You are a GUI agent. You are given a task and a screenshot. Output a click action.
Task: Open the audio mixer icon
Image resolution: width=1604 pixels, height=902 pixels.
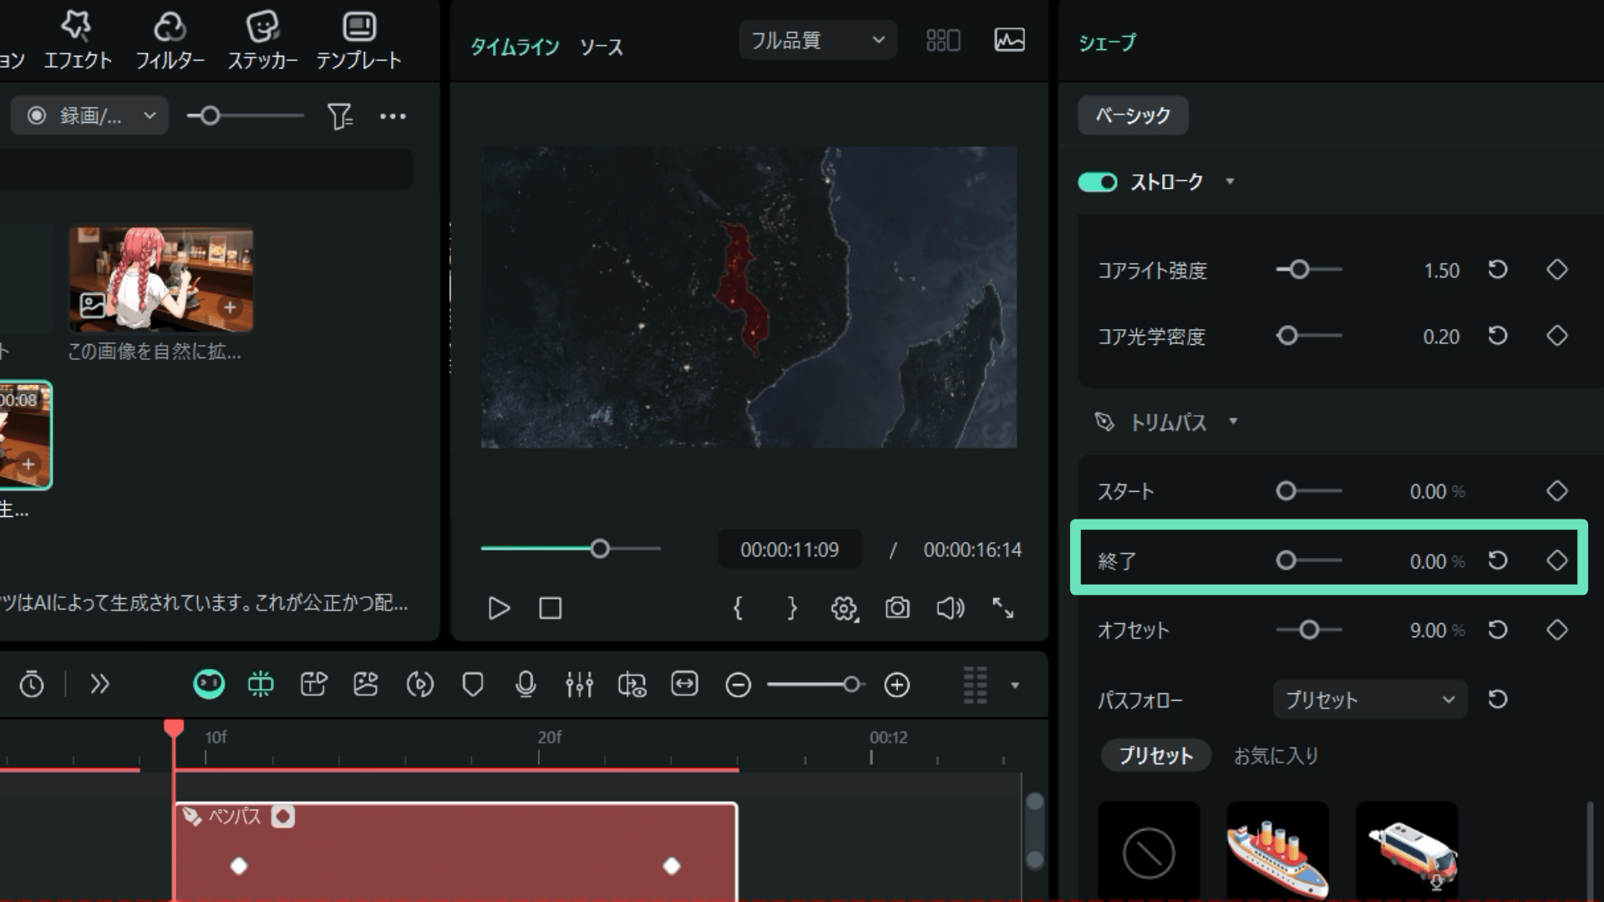[579, 685]
